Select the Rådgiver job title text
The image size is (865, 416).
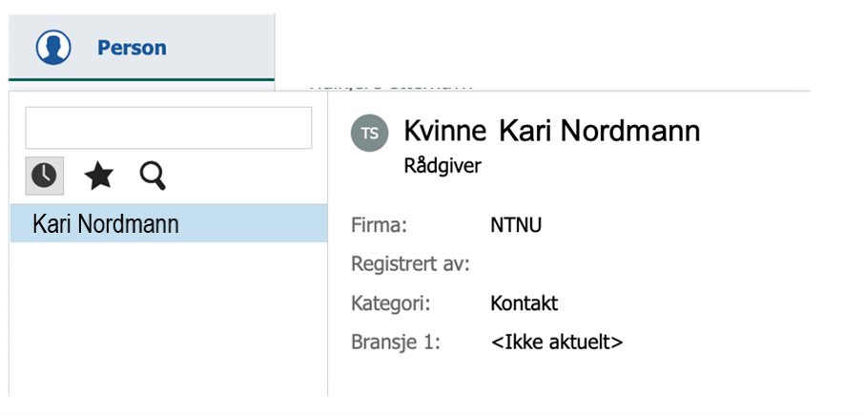click(443, 165)
